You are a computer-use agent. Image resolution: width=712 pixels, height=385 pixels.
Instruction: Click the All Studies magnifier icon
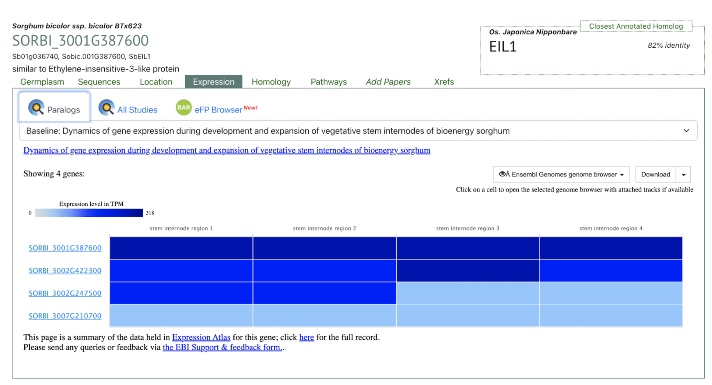[106, 107]
